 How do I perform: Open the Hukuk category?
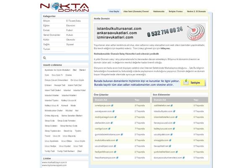pos(69,35)
